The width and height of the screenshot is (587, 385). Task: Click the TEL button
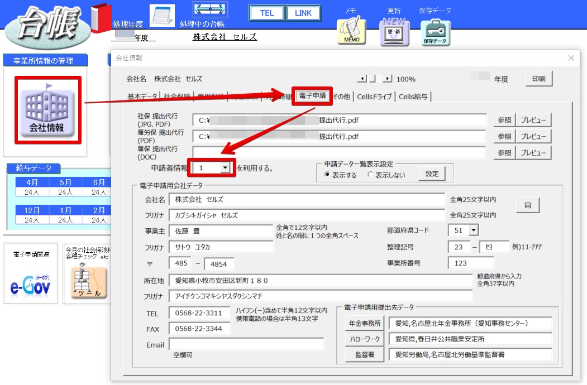tap(267, 13)
